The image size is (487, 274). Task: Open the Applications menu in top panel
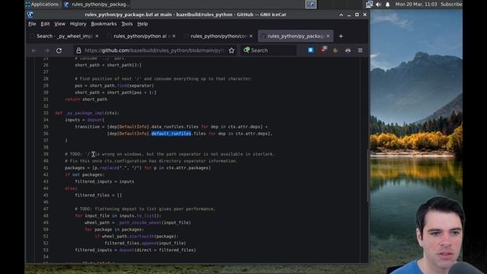point(42,5)
